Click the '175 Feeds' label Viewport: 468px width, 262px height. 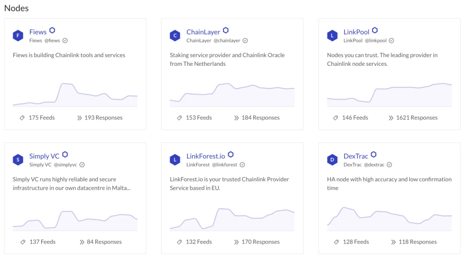click(x=42, y=118)
